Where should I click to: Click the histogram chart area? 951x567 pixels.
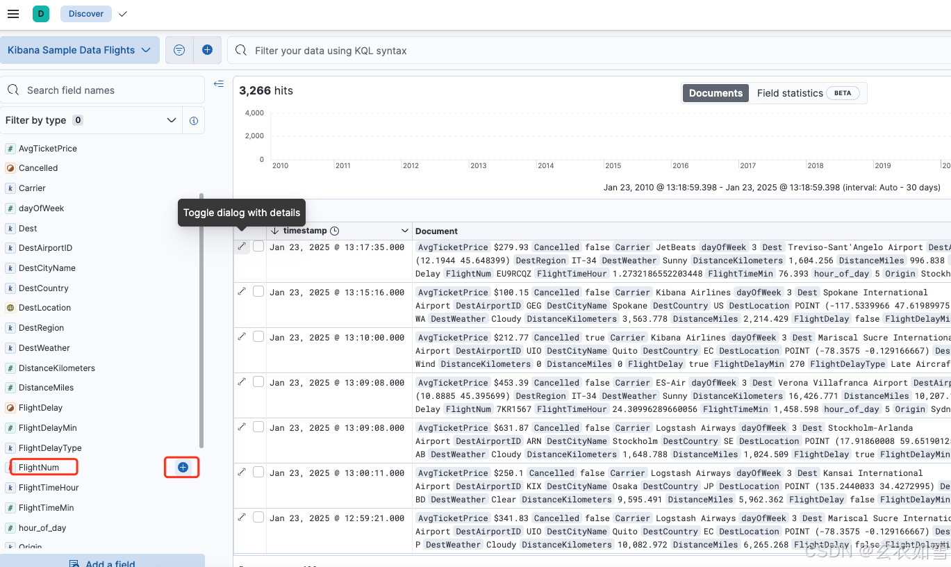click(610, 135)
